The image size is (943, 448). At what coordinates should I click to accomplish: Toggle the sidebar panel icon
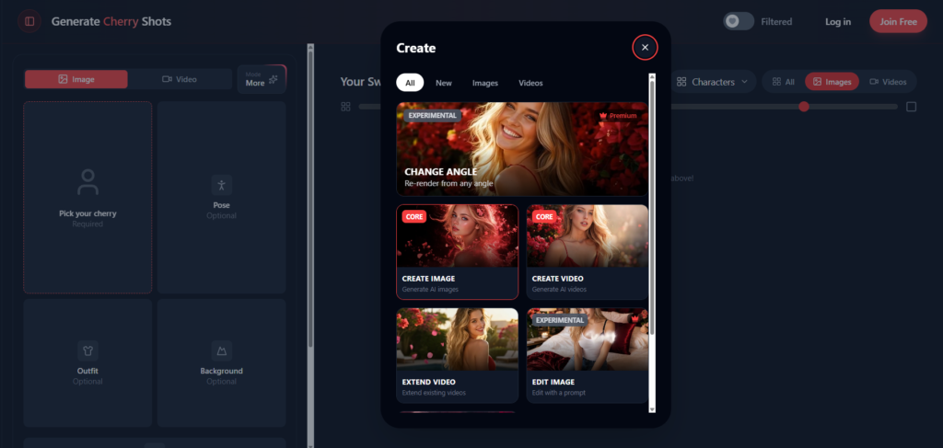click(29, 22)
